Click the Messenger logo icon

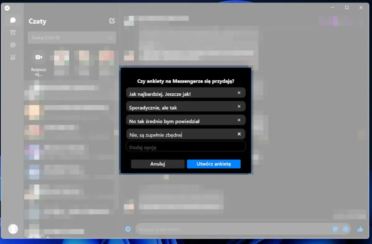(x=7, y=8)
